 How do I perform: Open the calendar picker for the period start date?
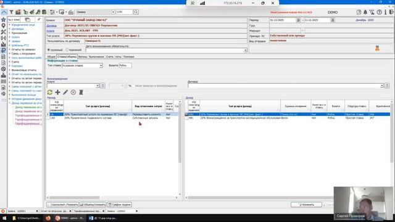click(x=298, y=20)
